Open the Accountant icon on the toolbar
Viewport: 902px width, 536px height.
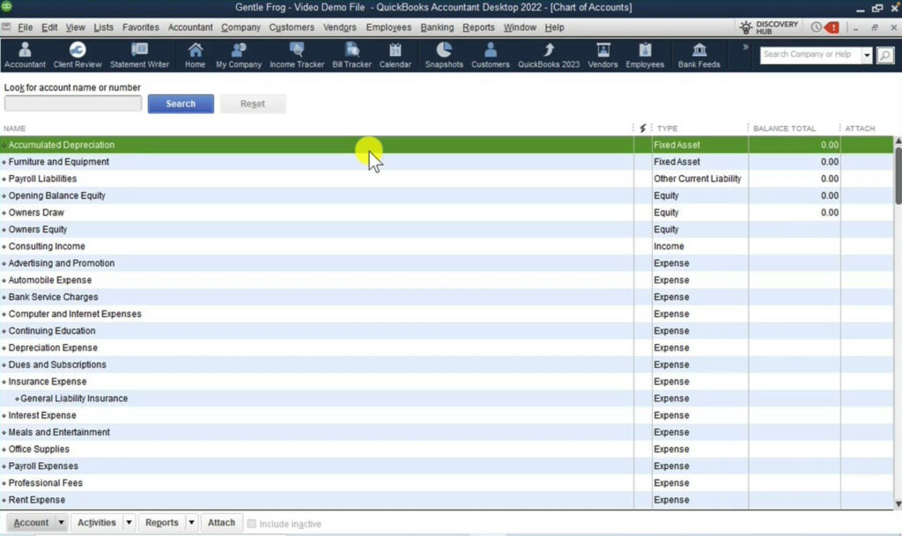tap(25, 55)
